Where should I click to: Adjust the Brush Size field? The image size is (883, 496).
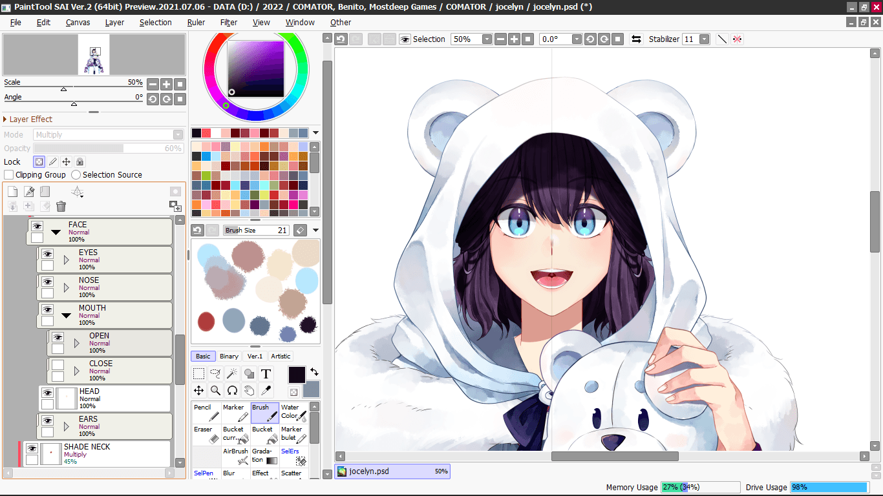coord(257,230)
